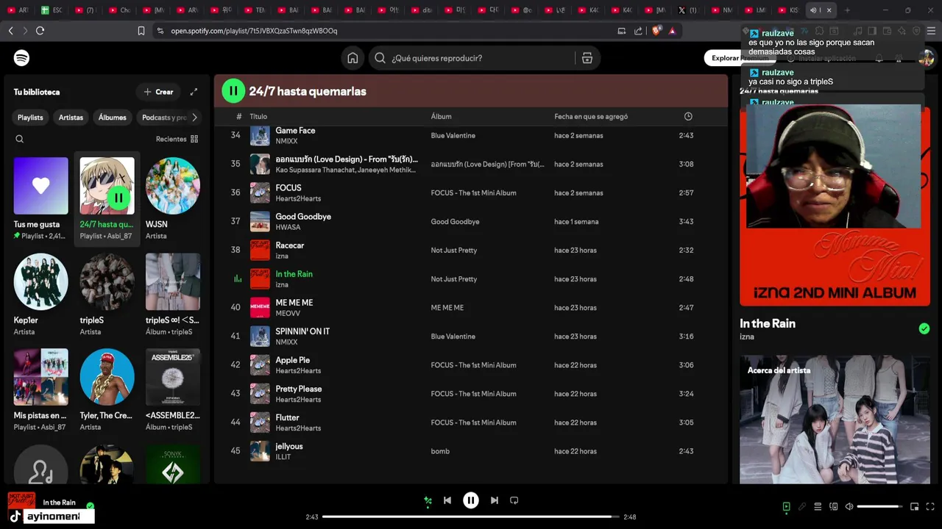The image size is (942, 529).
Task: Open the Hearts2Hearts artist link under Apple Pie
Action: tap(298, 370)
